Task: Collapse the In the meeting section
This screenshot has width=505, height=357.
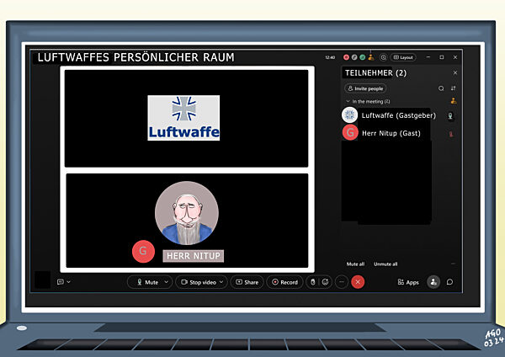Action: click(348, 101)
